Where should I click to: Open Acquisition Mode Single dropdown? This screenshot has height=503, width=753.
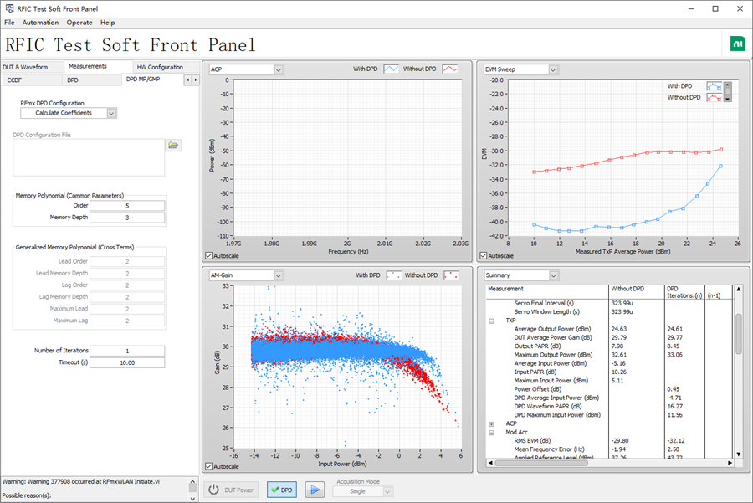387,491
